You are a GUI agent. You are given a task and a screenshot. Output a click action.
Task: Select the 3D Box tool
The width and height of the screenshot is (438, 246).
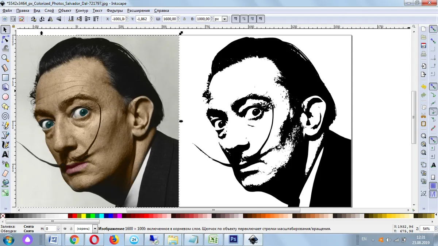(x=5, y=87)
